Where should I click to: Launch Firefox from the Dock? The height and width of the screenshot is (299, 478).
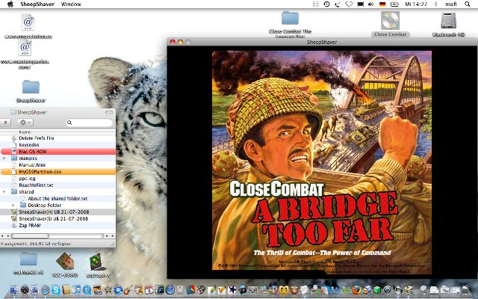click(x=356, y=289)
